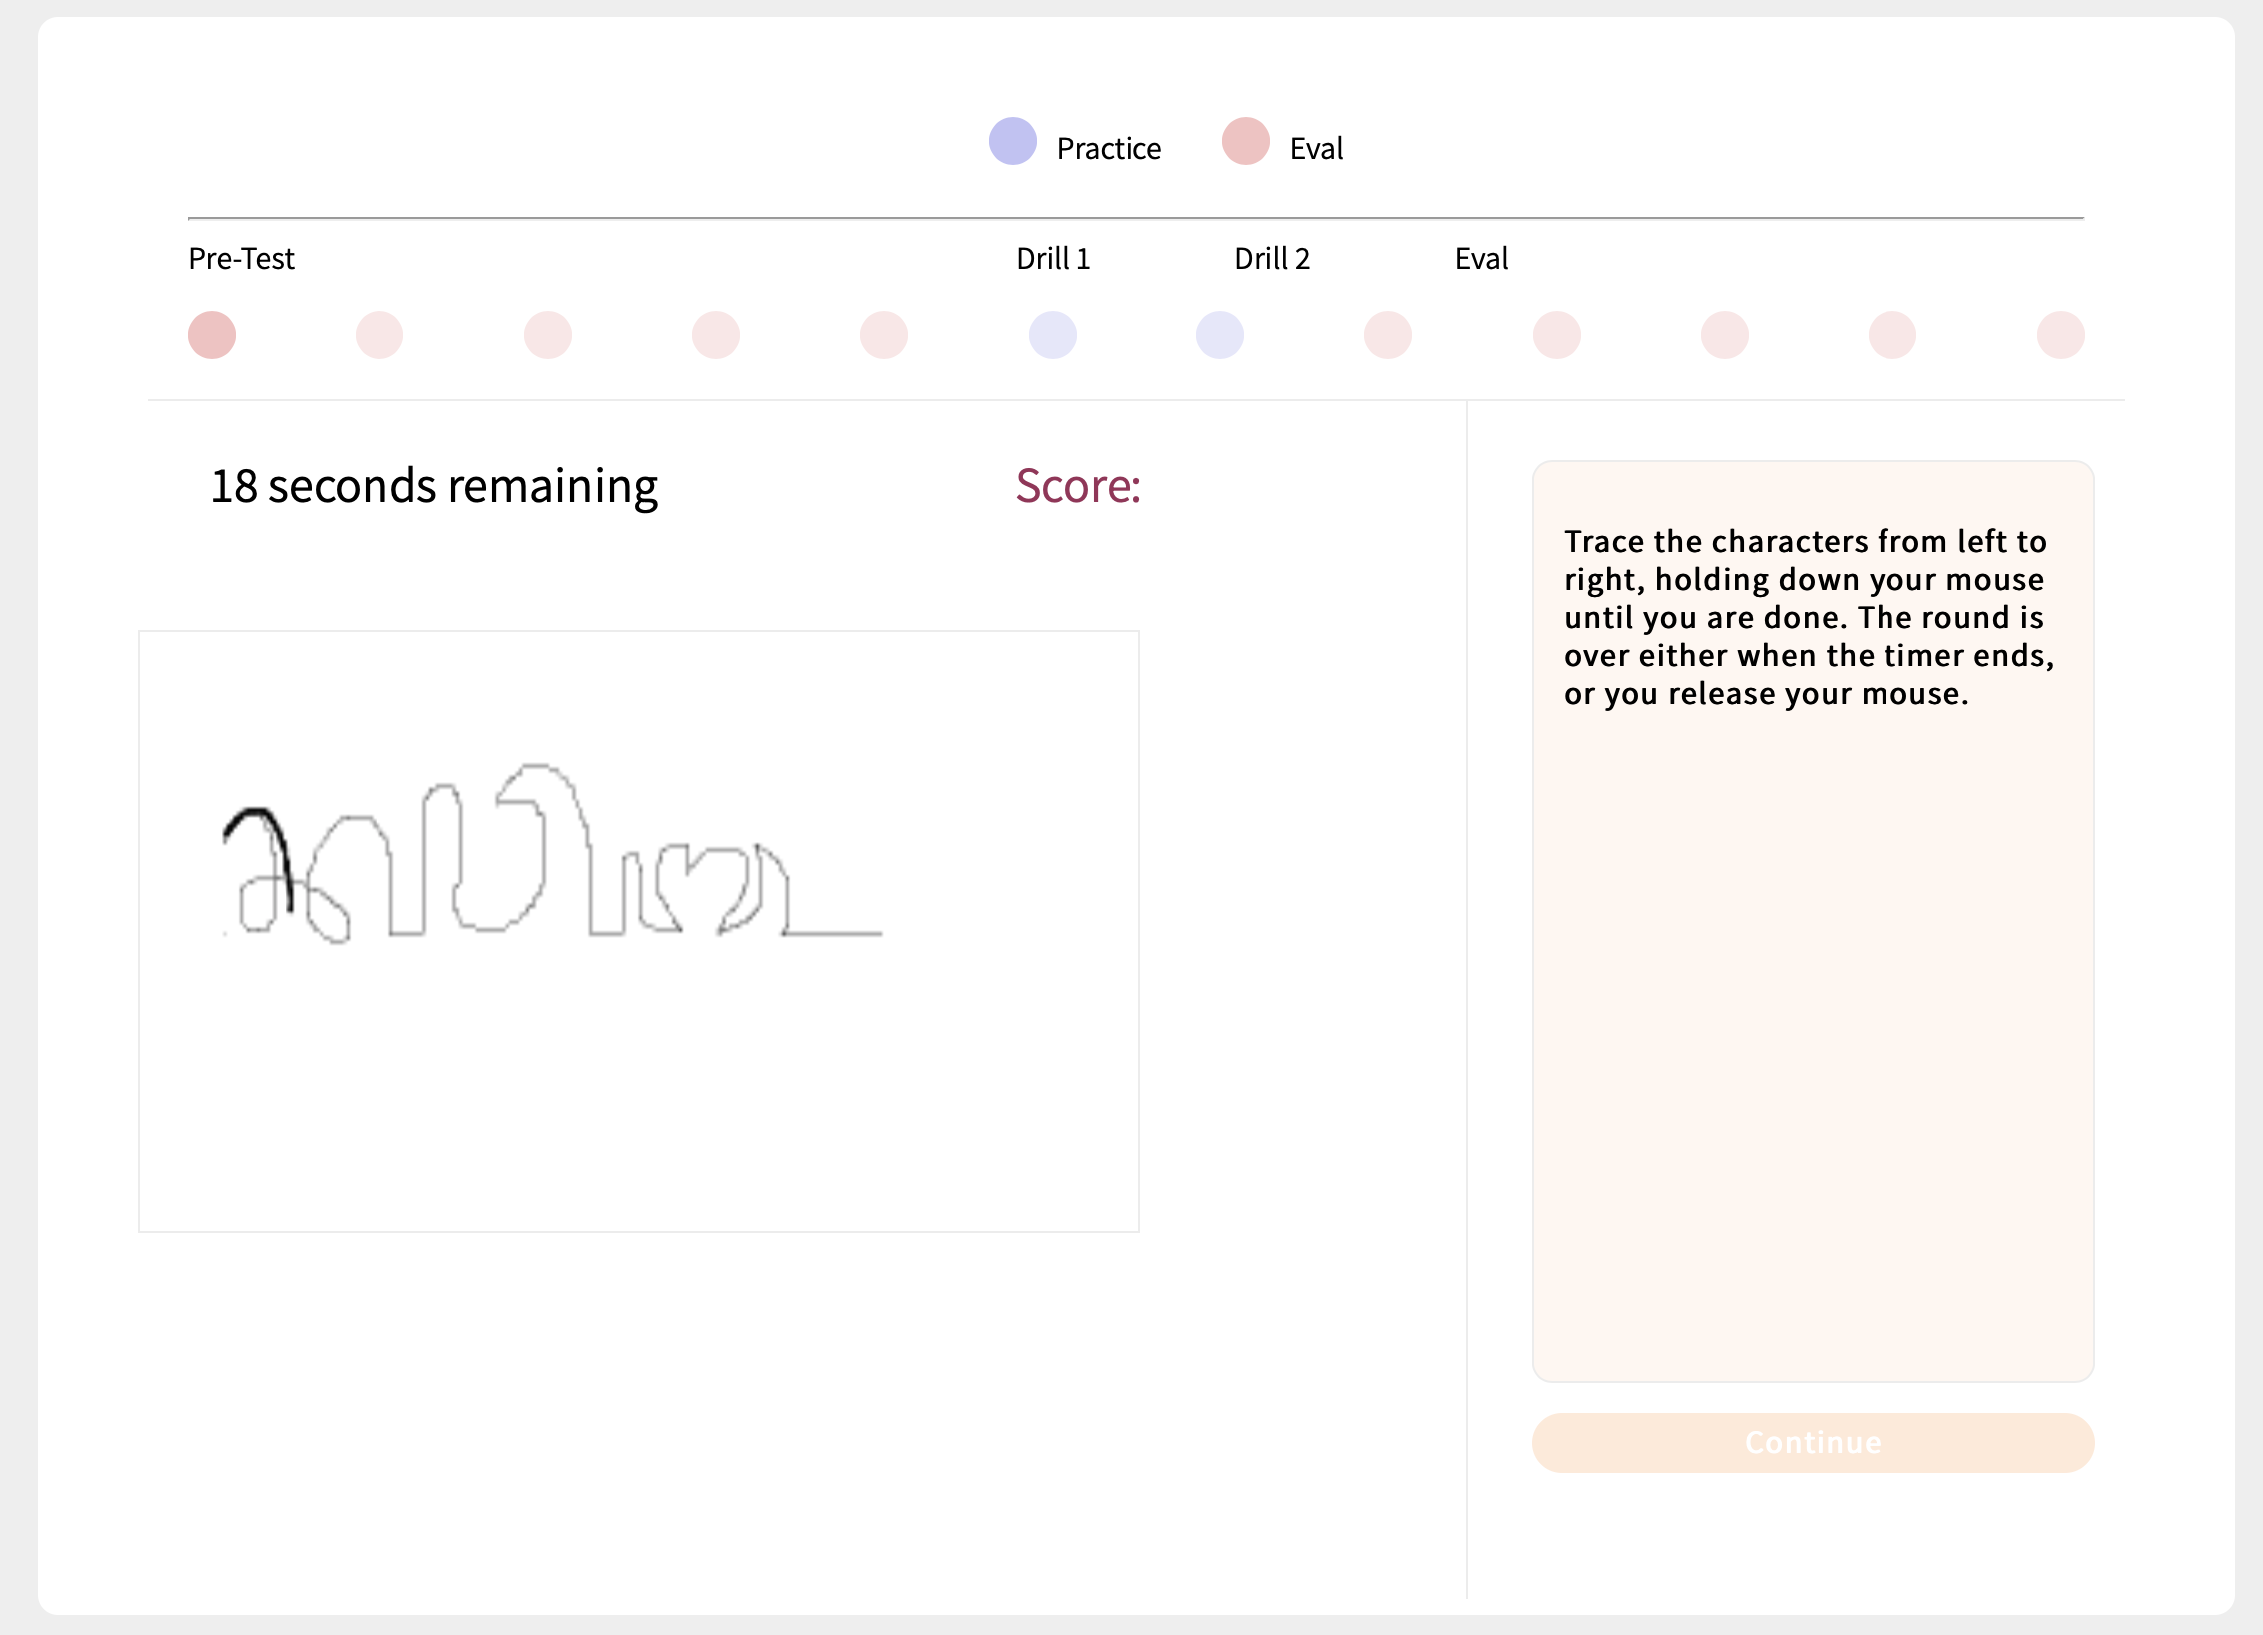Image resolution: width=2263 pixels, height=1635 pixels.
Task: Click the second Pre-Test progress dot
Action: 379,335
